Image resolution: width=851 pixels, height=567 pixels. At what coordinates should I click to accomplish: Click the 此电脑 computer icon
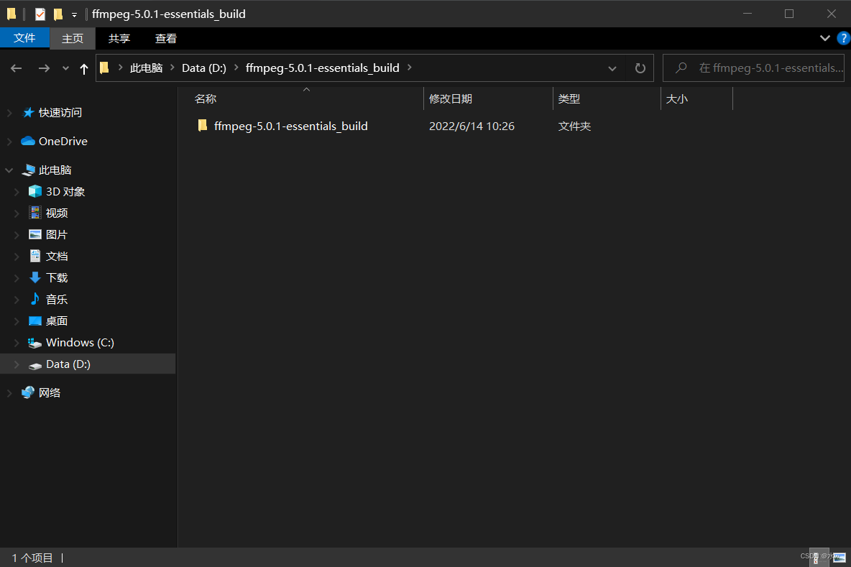[x=28, y=170]
